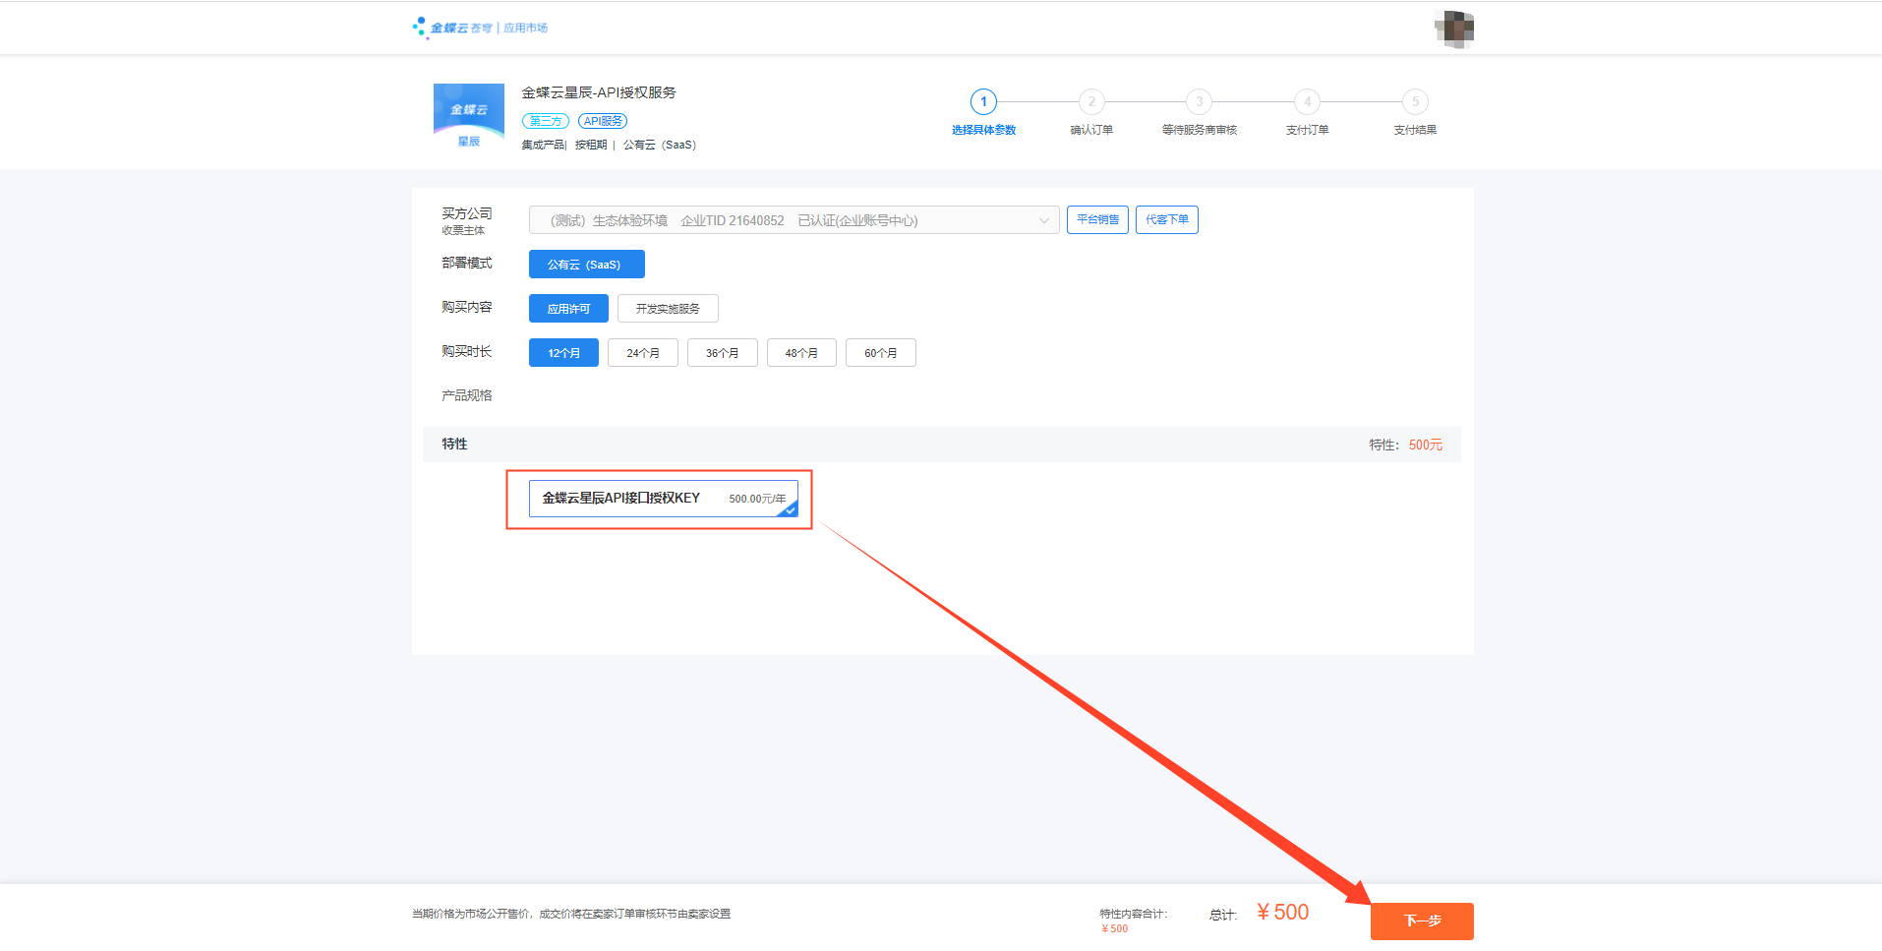This screenshot has width=1882, height=951.
Task: Click step 2 确认订单 circle
Action: pyautogui.click(x=1091, y=102)
